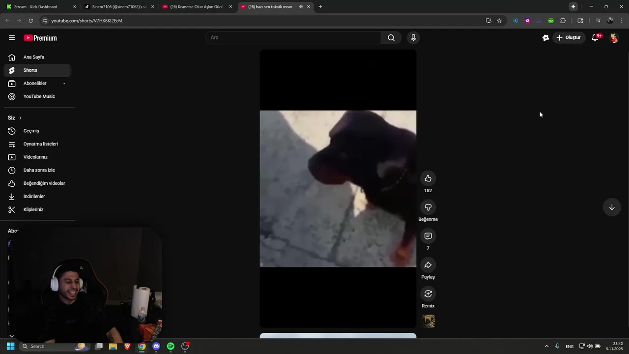Open Beğendiğim videolar liked videos
Screen dimensions: 629x354
pyautogui.click(x=37, y=183)
